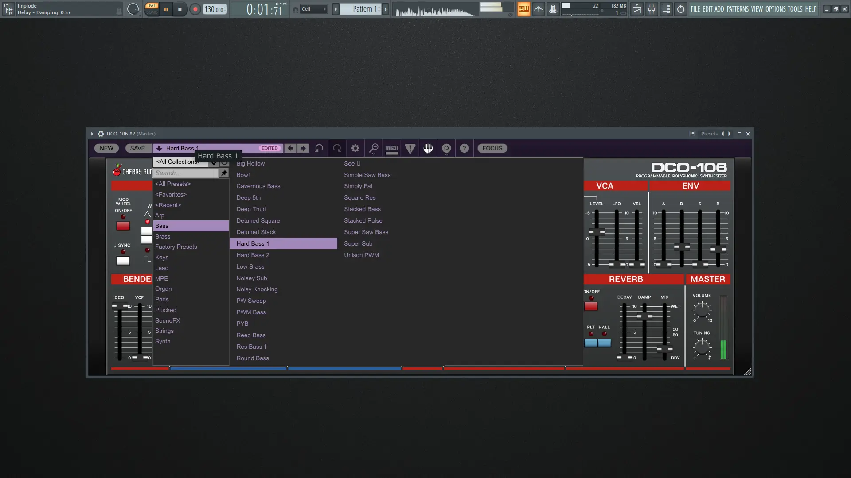Open the Cell snap dropdown in top bar
The width and height of the screenshot is (851, 478).
pos(314,9)
